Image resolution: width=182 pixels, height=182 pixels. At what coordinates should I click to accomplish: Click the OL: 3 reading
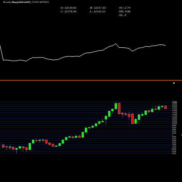point(122,15)
